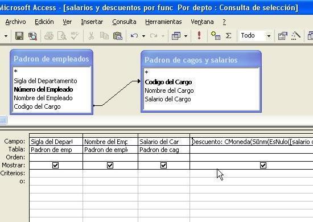Uncheck Mostrar for Nombre del Emp column
The height and width of the screenshot is (222, 313).
110,165
